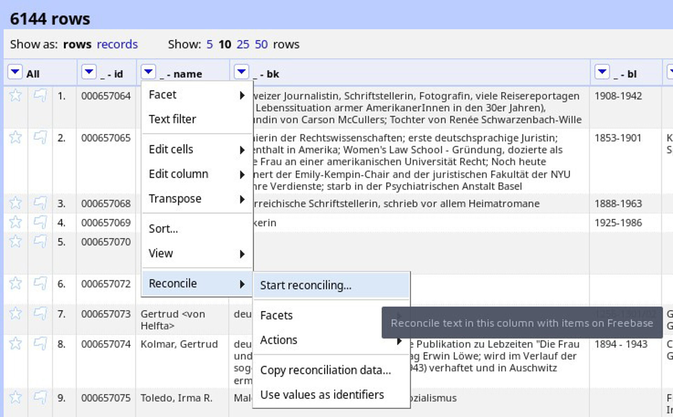Click the bl cell 1925-1986
Image resolution: width=673 pixels, height=417 pixels.
[618, 223]
